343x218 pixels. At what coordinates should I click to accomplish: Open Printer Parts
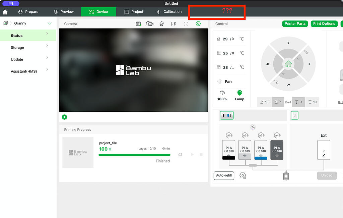295,24
